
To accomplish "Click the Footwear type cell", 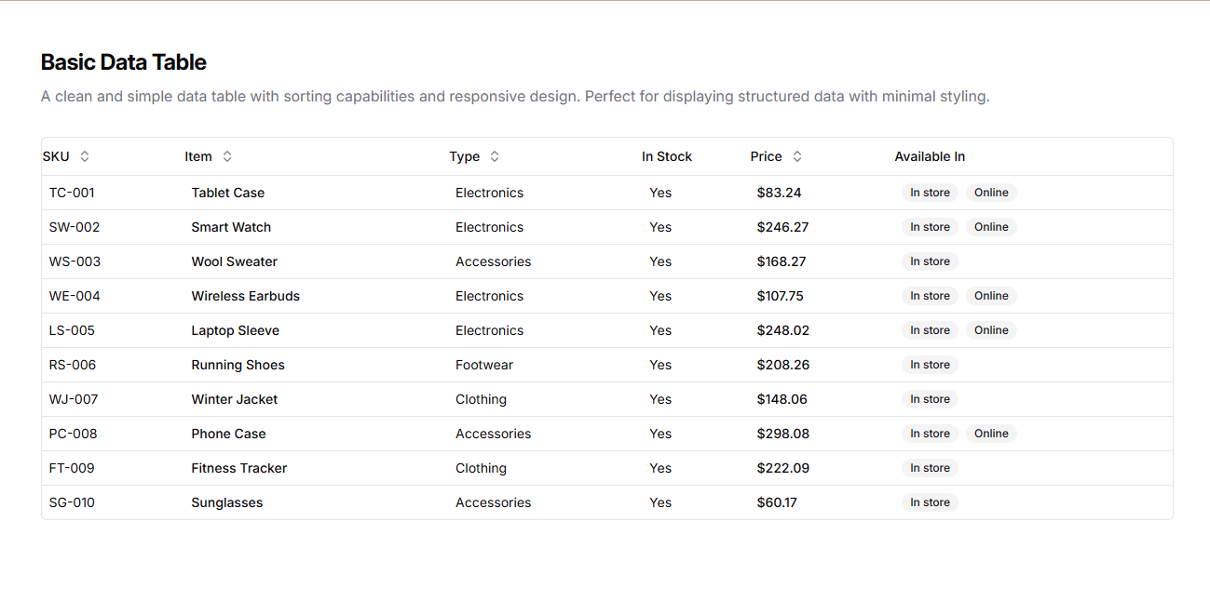I will click(483, 365).
